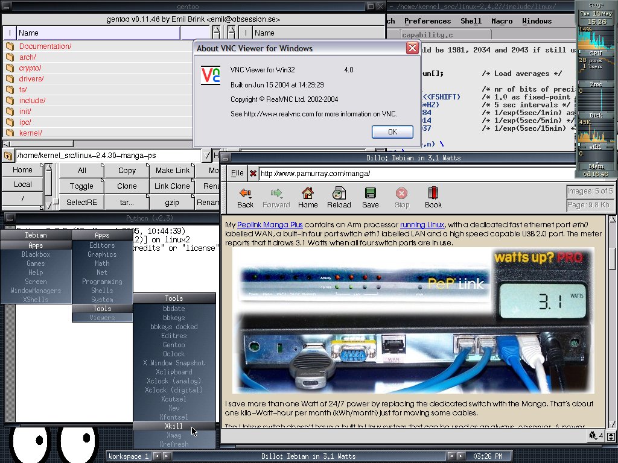Click the crypto/ folder icon
The image size is (618, 463).
coord(10,68)
